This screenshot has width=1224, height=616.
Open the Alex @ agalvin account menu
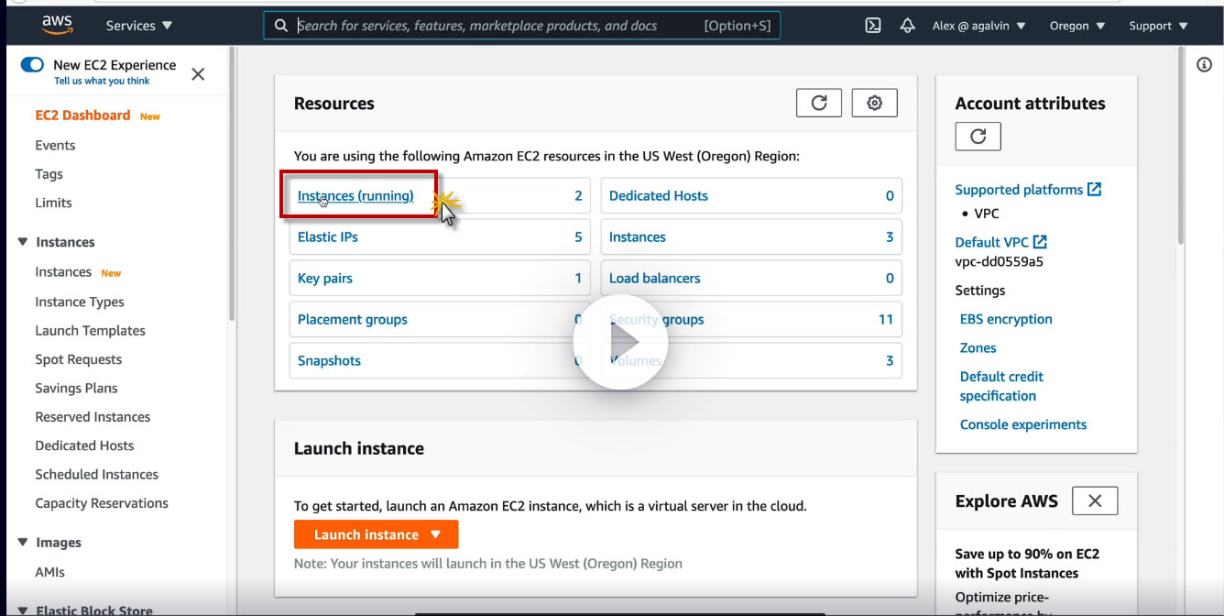(x=979, y=26)
